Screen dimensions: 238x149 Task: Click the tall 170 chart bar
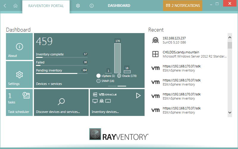[118, 58]
